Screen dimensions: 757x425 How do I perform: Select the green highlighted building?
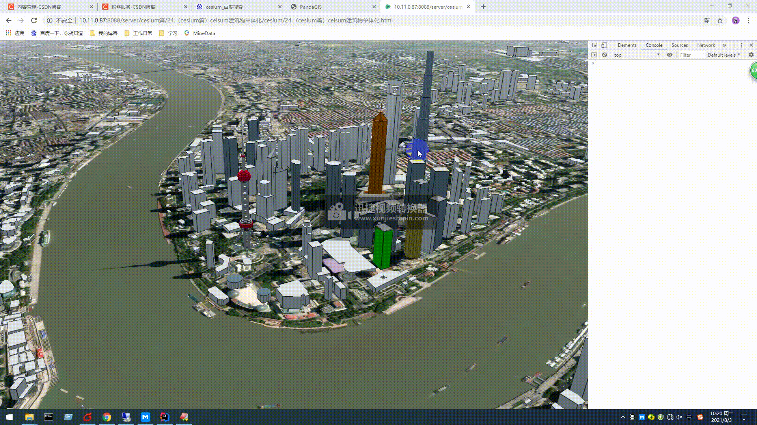382,247
